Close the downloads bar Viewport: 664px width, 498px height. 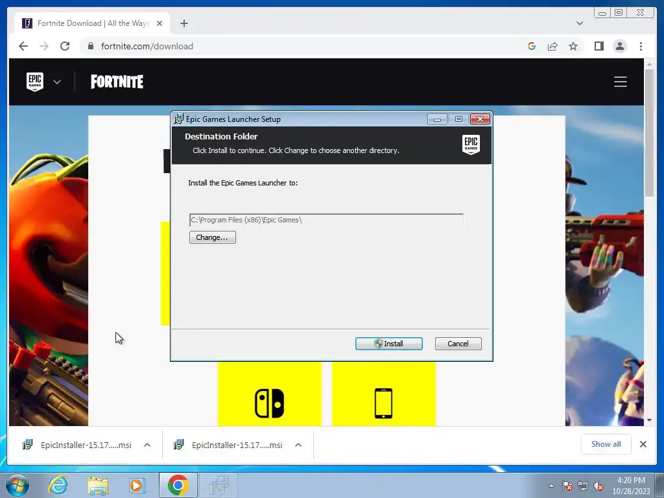point(643,444)
